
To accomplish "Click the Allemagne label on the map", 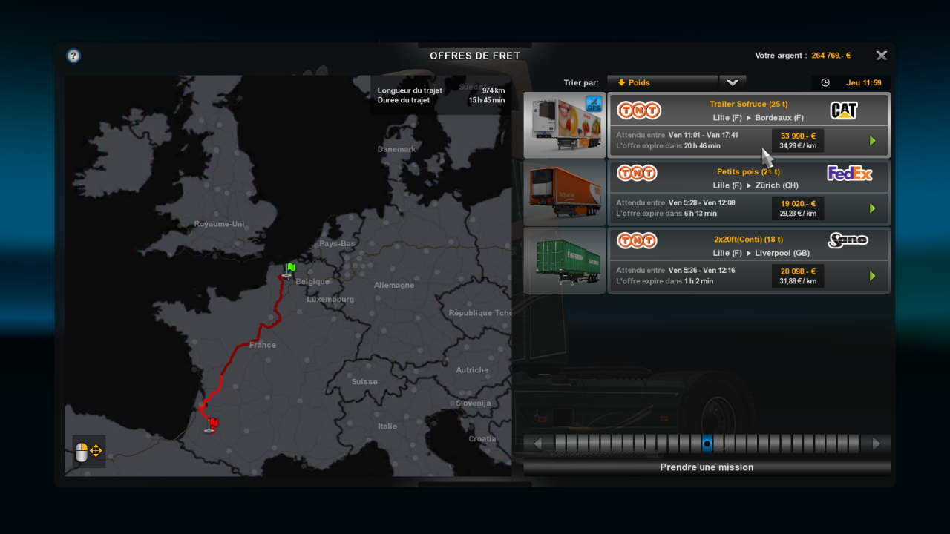I will (x=394, y=285).
